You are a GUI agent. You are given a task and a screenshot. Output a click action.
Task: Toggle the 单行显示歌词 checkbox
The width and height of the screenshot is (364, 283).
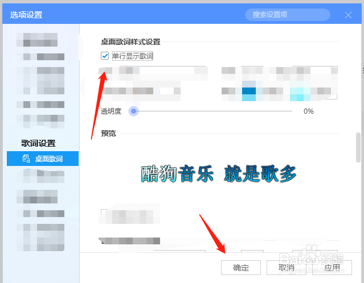(105, 56)
